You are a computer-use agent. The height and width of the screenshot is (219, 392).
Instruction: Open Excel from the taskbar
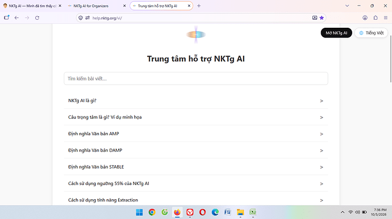(253, 212)
